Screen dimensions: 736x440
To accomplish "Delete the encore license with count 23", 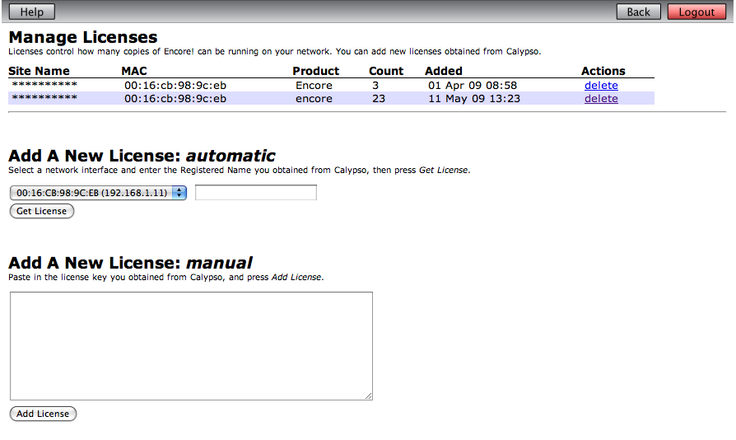I will click(601, 98).
